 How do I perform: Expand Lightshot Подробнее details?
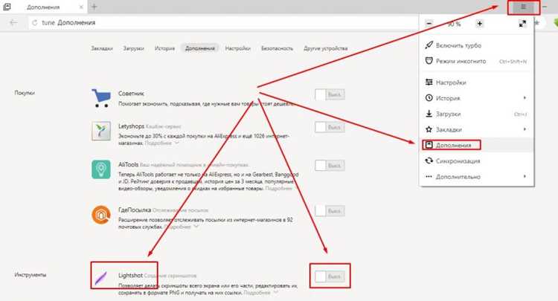coord(260,293)
